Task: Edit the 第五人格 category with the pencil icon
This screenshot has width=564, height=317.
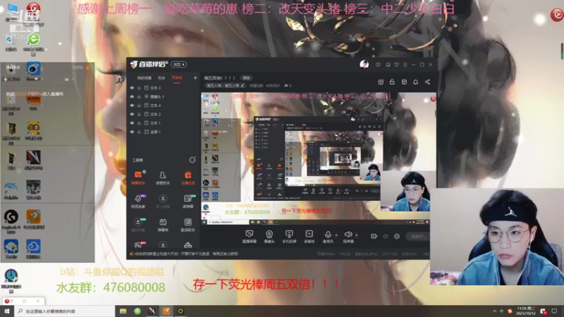Action: pyautogui.click(x=243, y=85)
